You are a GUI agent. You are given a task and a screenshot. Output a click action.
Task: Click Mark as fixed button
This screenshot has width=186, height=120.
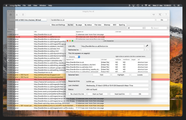(x=98, y=94)
